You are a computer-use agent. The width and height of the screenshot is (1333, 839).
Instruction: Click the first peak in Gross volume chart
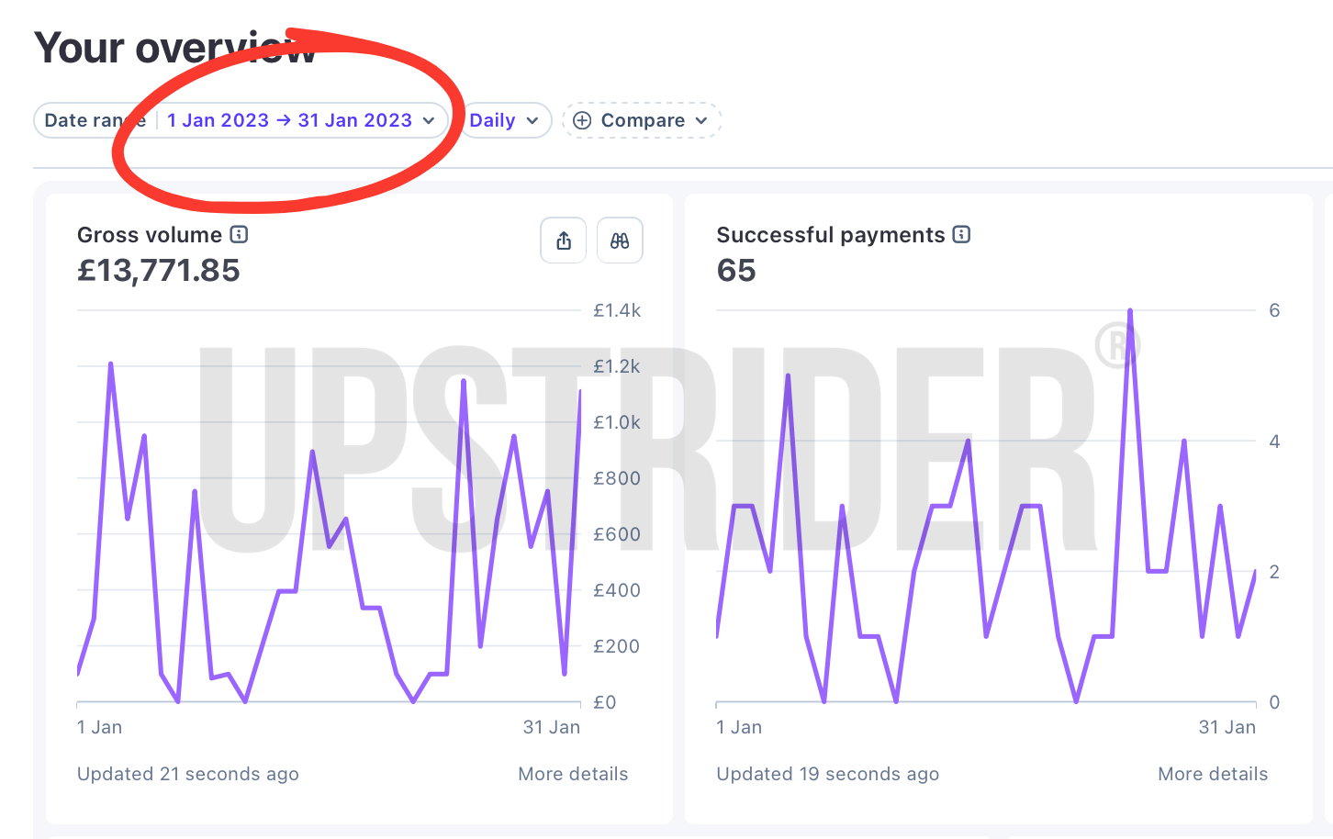[x=111, y=364]
